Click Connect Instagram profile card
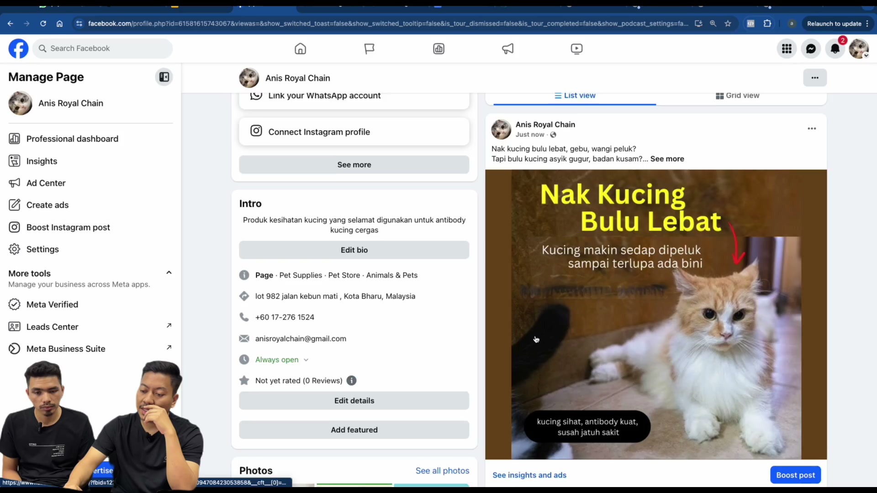 pyautogui.click(x=354, y=132)
